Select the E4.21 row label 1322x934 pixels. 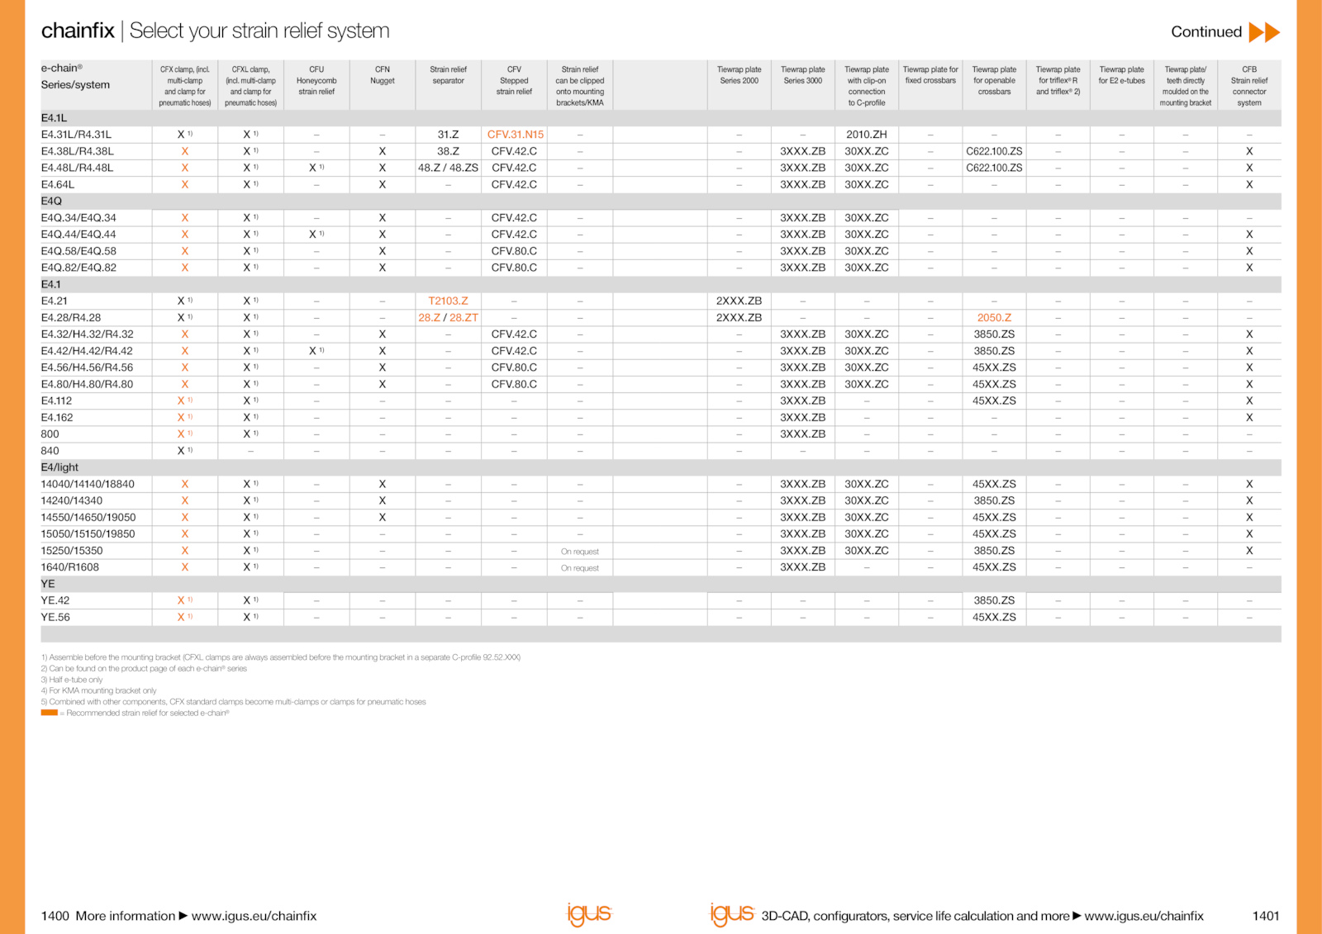(x=55, y=301)
